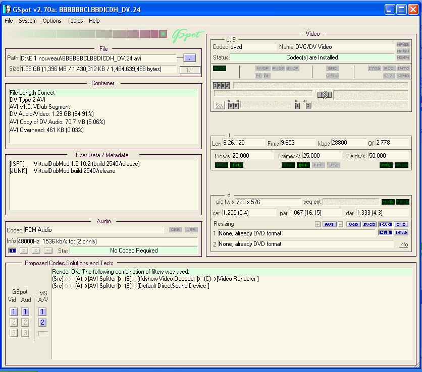Click the 'Render OK' result line

tap(232, 272)
